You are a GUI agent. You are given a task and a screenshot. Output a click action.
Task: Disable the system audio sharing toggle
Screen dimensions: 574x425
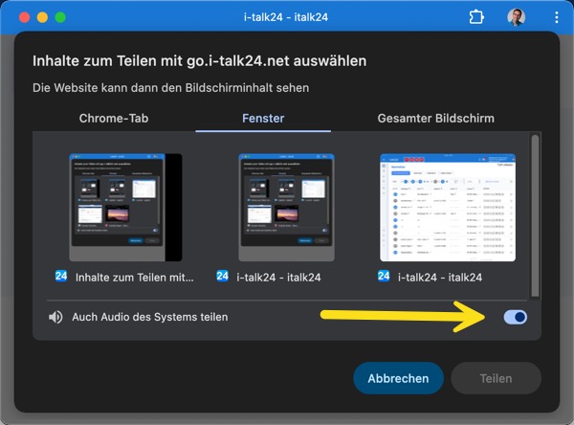click(515, 317)
